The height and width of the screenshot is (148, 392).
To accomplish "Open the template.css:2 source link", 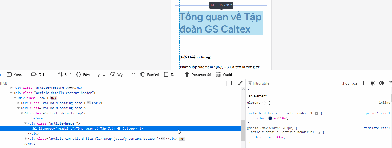I will click(x=377, y=128).
